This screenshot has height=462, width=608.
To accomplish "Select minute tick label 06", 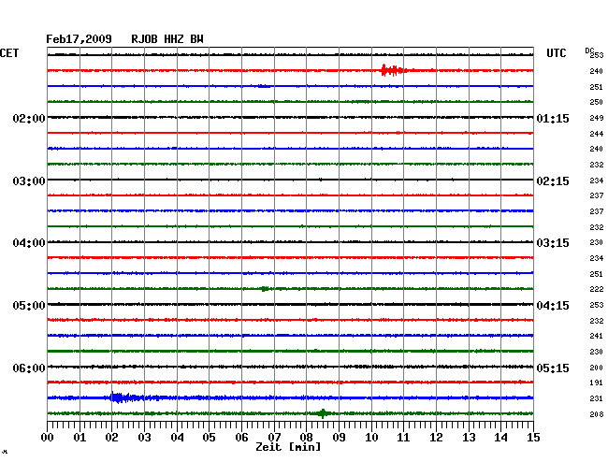I will point(241,438).
